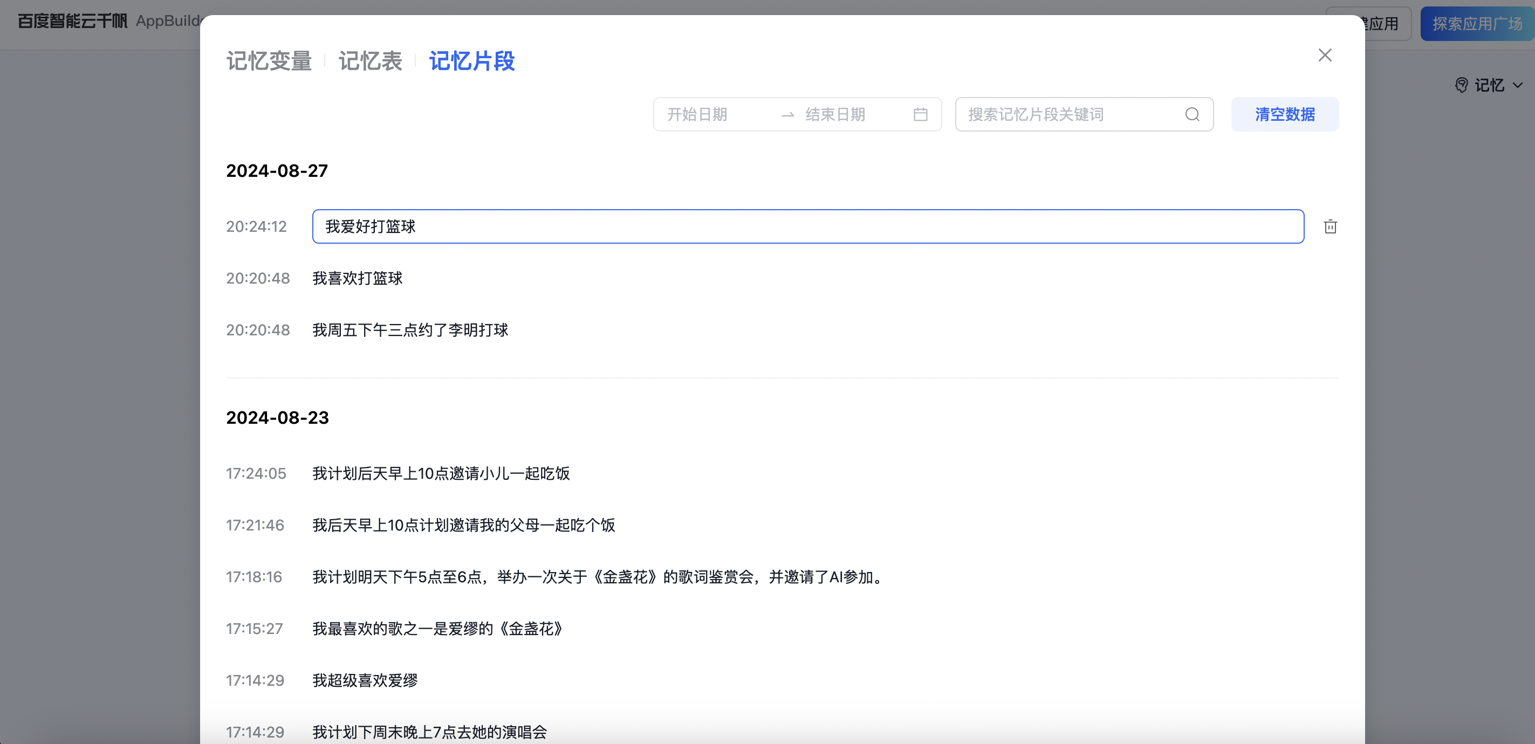This screenshot has height=744, width=1535.
Task: Open the date range calendar icon
Action: pyautogui.click(x=920, y=114)
